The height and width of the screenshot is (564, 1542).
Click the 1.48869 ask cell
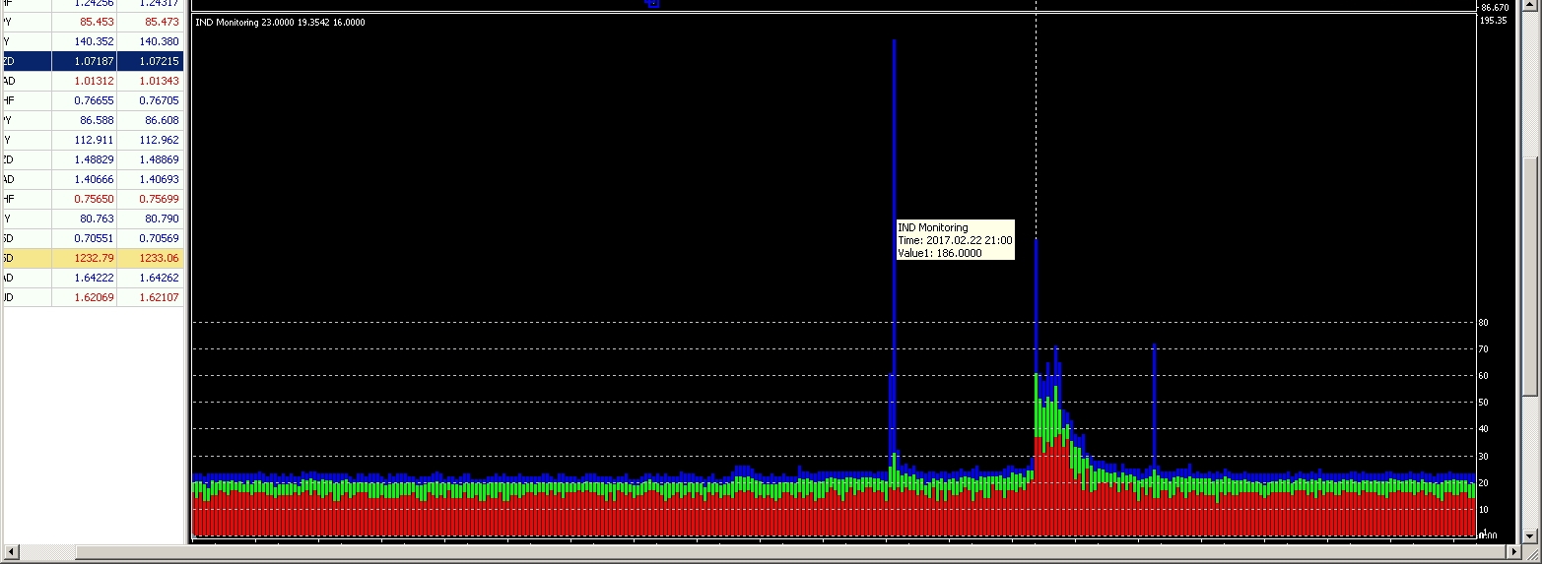tap(151, 159)
